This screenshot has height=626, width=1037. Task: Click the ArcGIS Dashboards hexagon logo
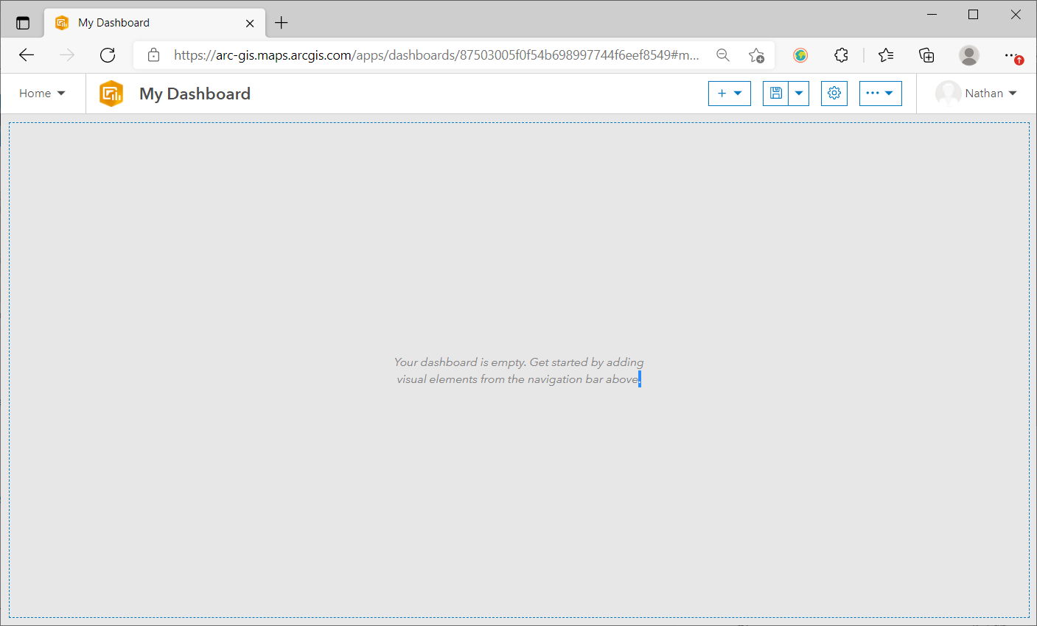pos(111,94)
